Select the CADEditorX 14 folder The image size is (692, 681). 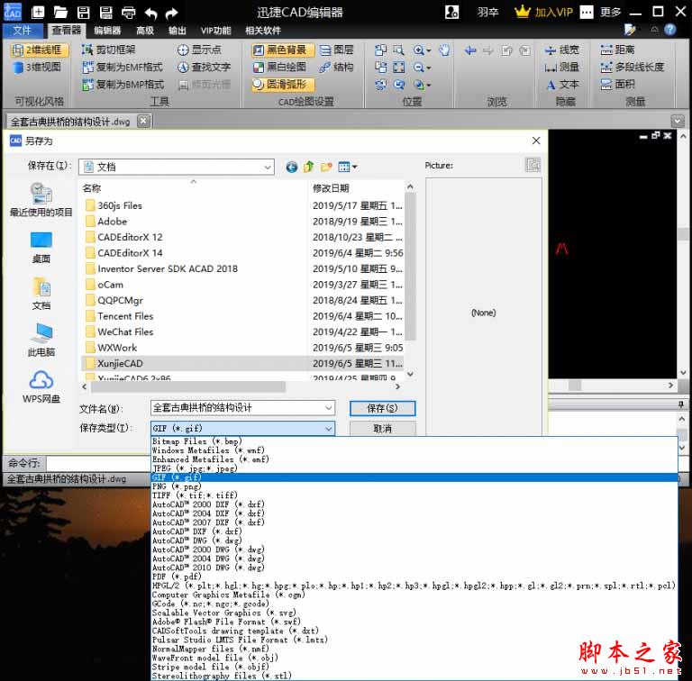241,253
